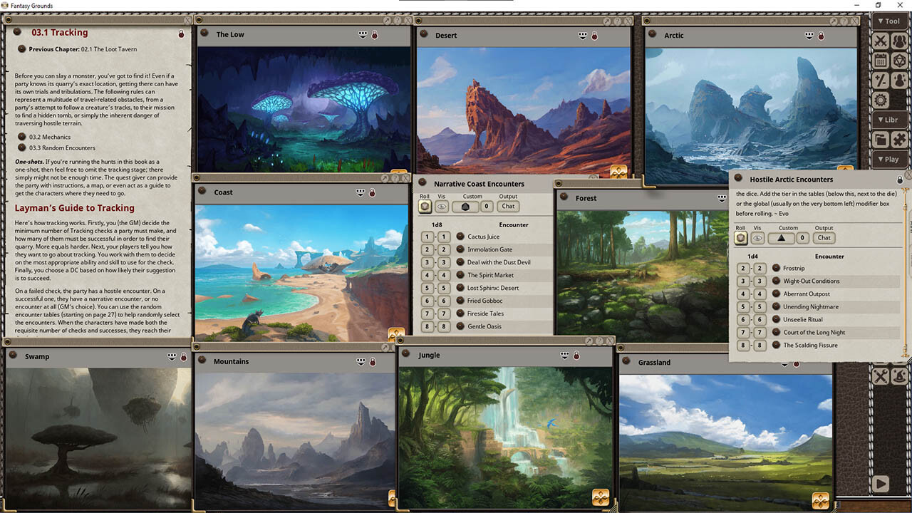The height and width of the screenshot is (513, 912).
Task: Roll the die on Hostile Arctic Encounters
Action: click(x=742, y=238)
